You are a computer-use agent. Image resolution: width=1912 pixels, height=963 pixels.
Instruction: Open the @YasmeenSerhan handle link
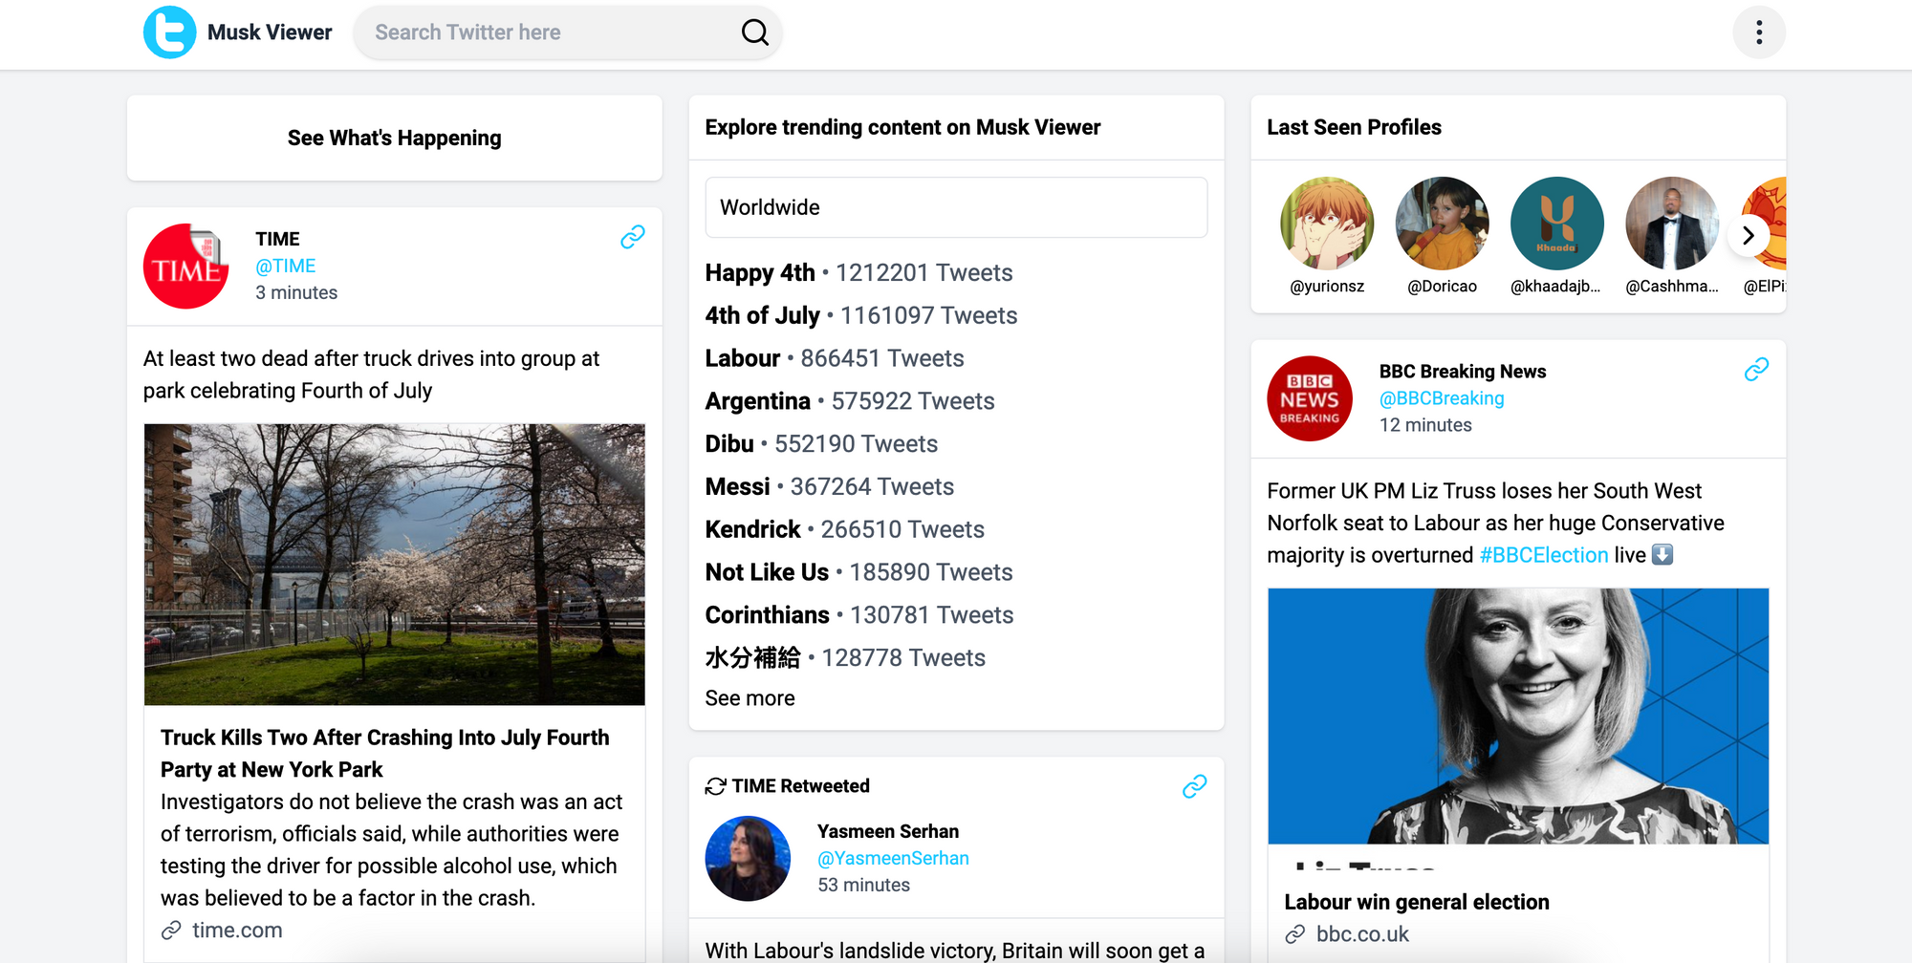coord(893,858)
